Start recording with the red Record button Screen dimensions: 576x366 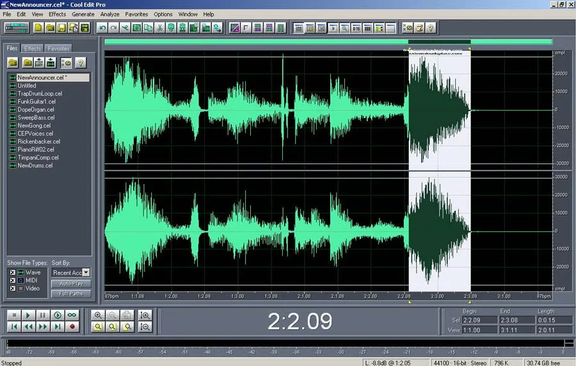[x=72, y=327]
